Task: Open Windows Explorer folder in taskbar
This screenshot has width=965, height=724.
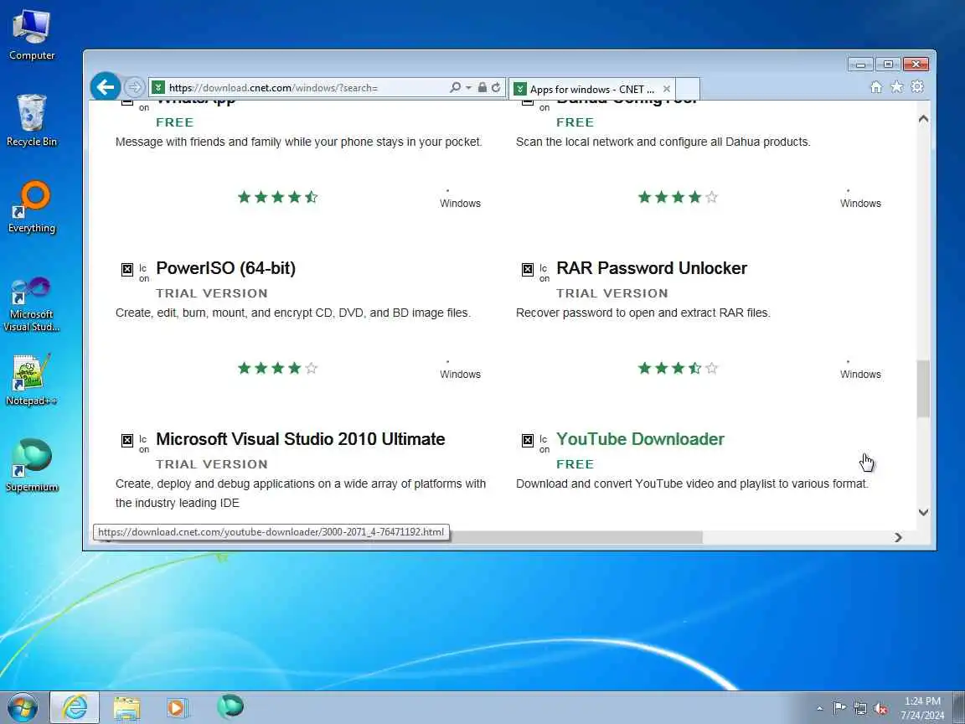Action: click(x=126, y=707)
